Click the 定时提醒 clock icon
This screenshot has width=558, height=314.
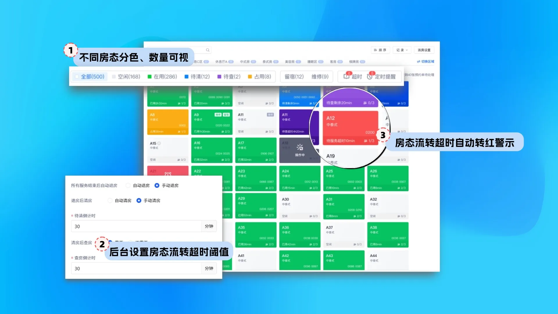(x=369, y=76)
